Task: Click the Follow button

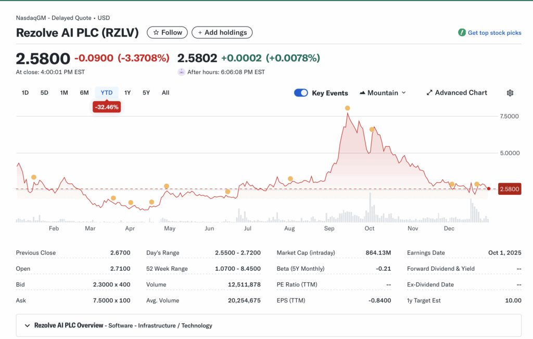Action: 167,32
